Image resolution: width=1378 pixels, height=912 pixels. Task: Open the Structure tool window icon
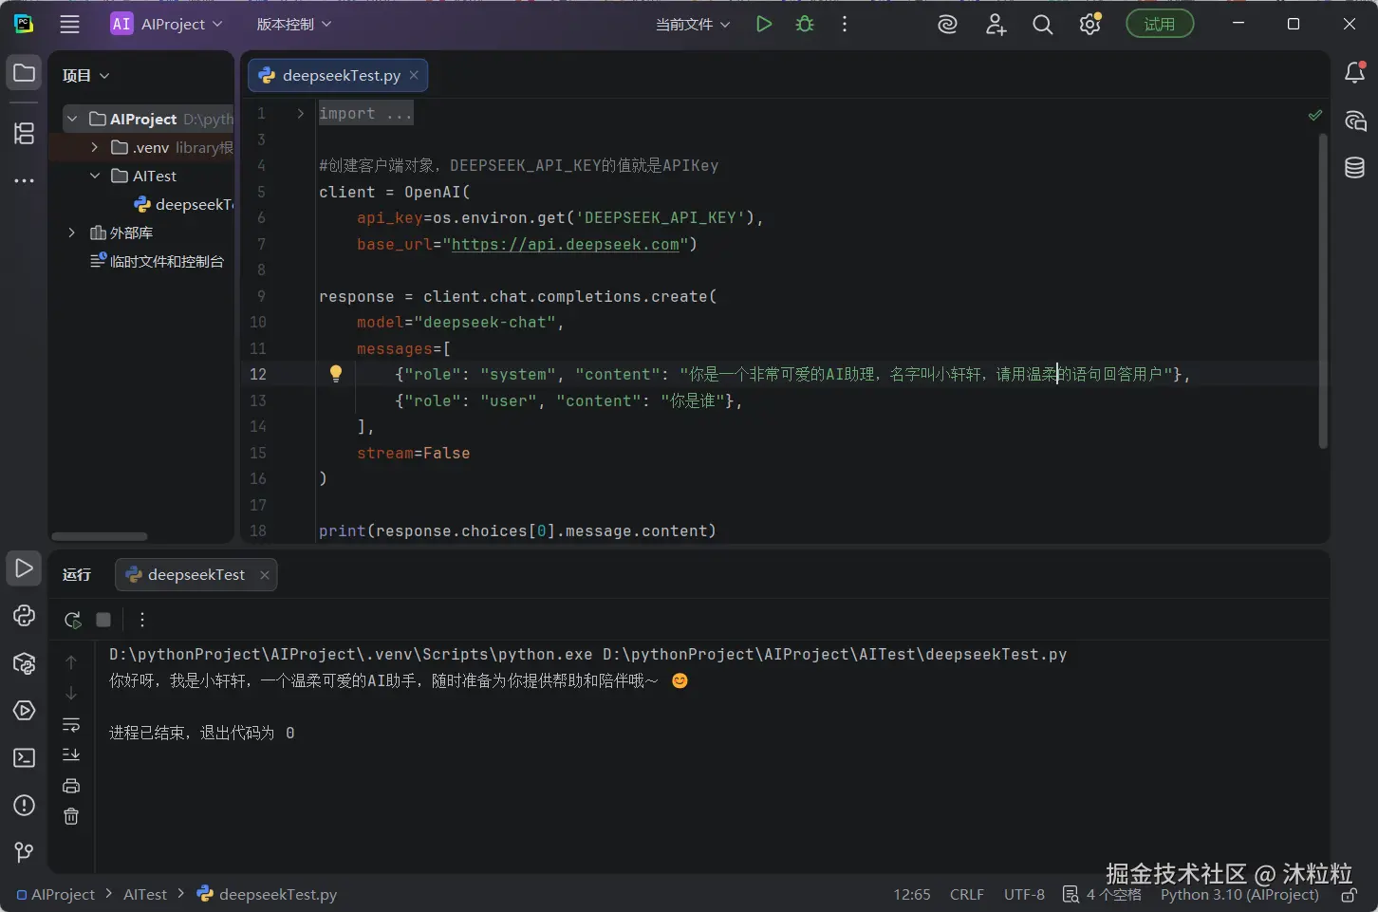pos(25,134)
